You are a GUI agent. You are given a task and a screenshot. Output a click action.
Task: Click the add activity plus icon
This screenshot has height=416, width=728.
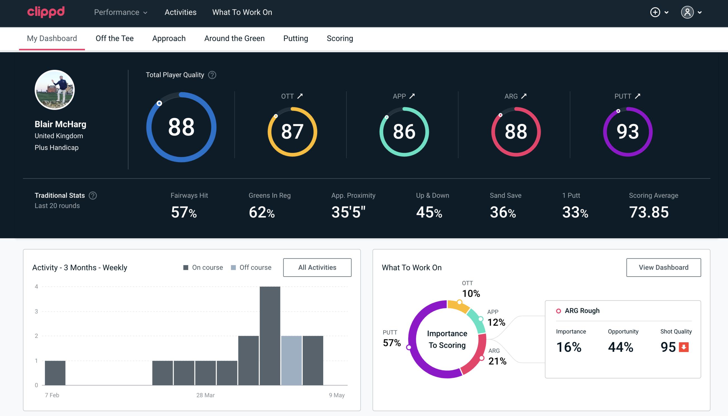(x=655, y=13)
